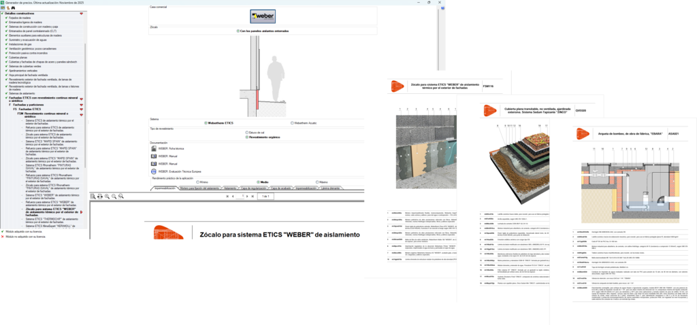Collapse Fachadas ETICS con revestimiento continuo arrow
This screenshot has width=697, height=325.
coord(82,99)
